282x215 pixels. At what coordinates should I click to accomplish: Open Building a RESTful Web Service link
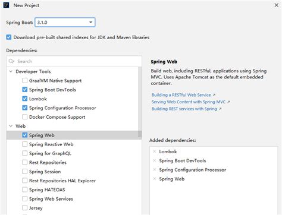(181, 95)
